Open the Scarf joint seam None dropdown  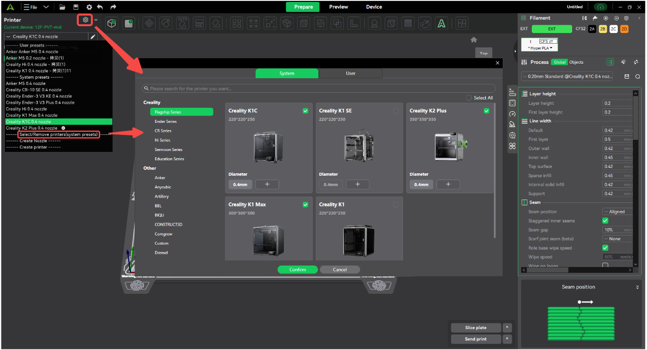[x=617, y=239]
